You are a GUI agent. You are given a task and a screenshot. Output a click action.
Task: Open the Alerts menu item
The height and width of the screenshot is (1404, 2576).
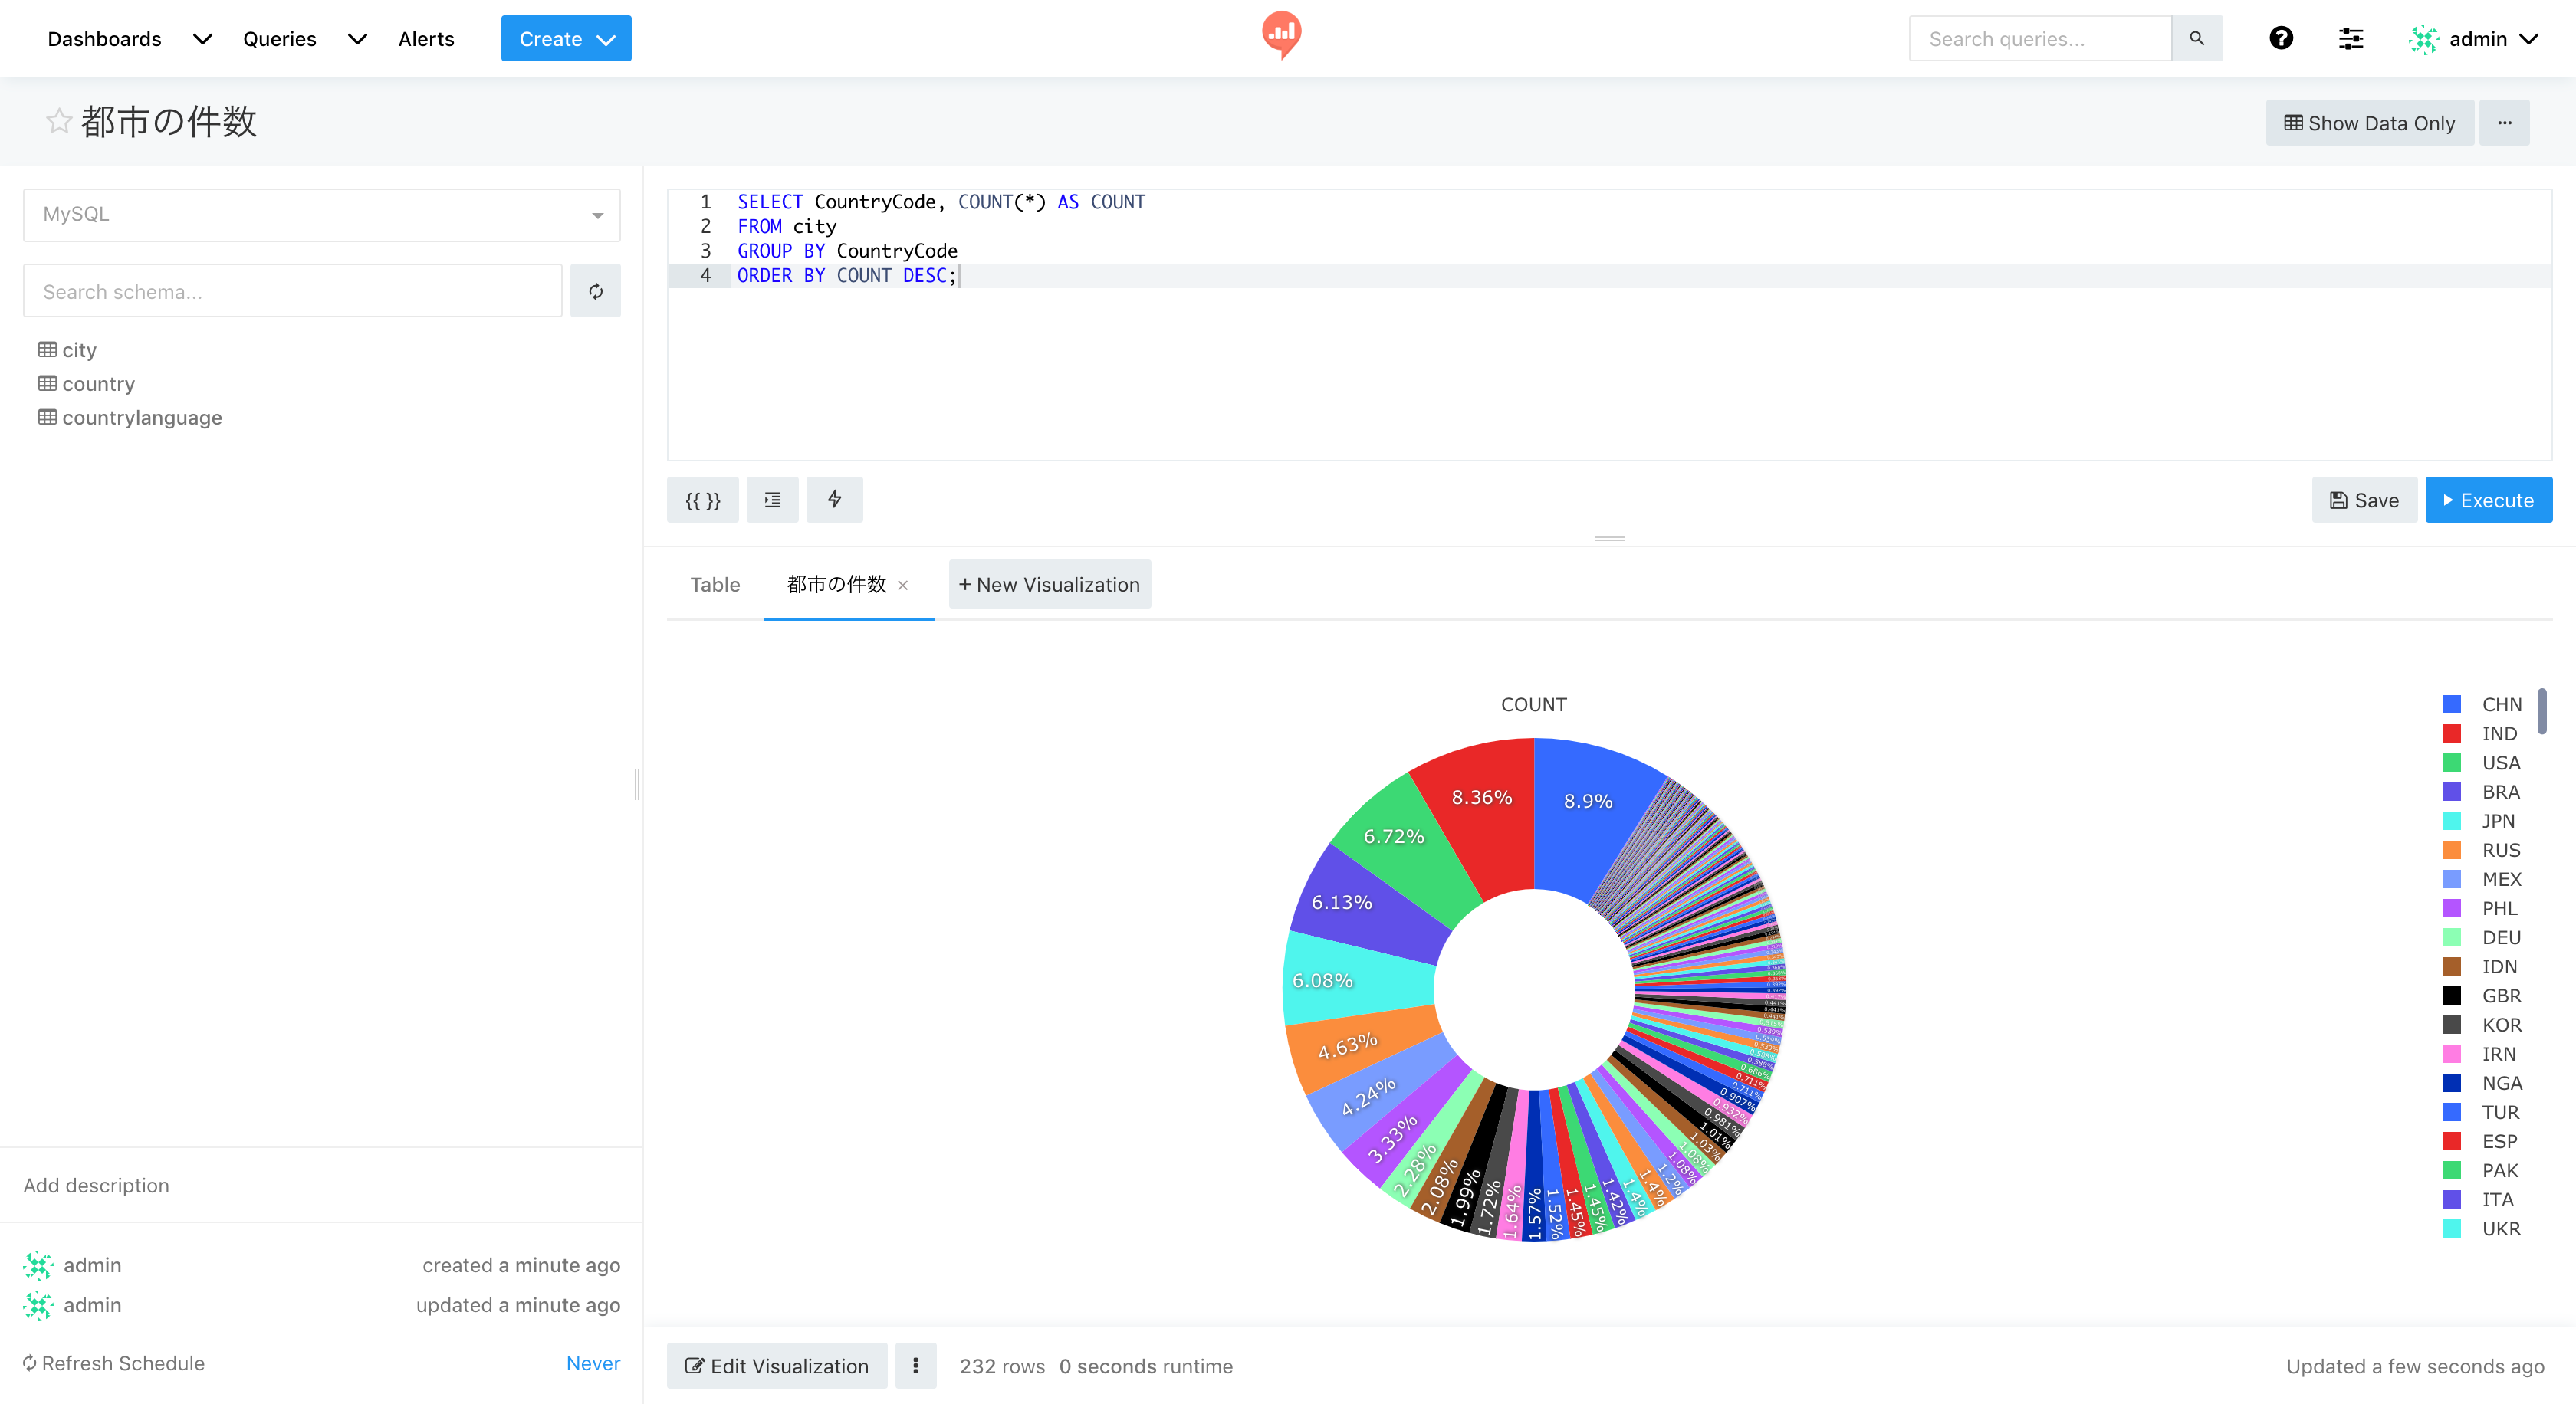426,39
